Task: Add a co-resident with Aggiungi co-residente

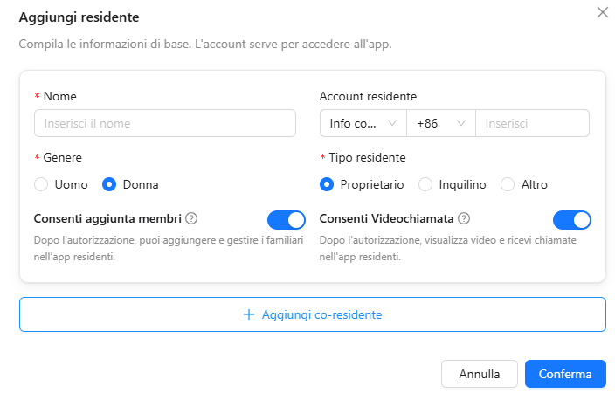Action: coord(313,314)
